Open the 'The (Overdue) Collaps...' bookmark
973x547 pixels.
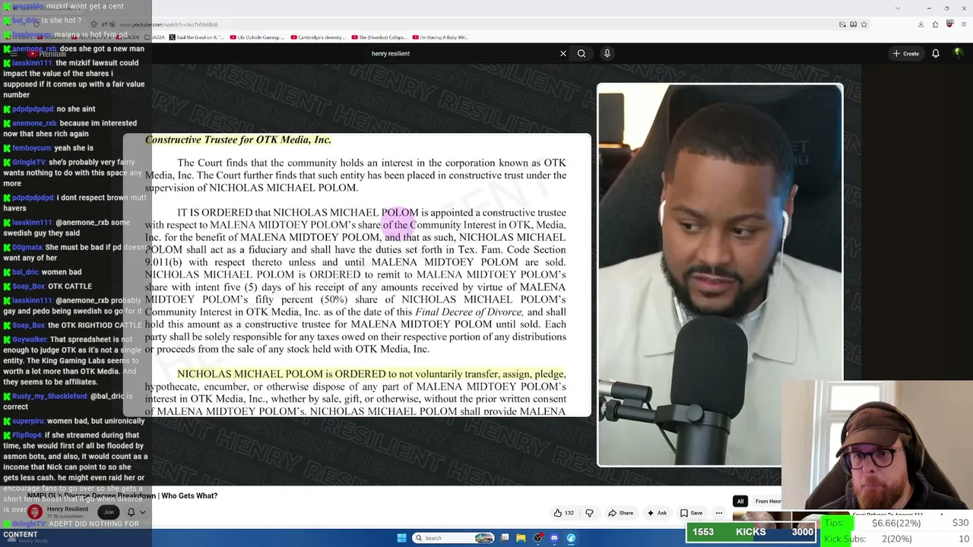pos(380,37)
